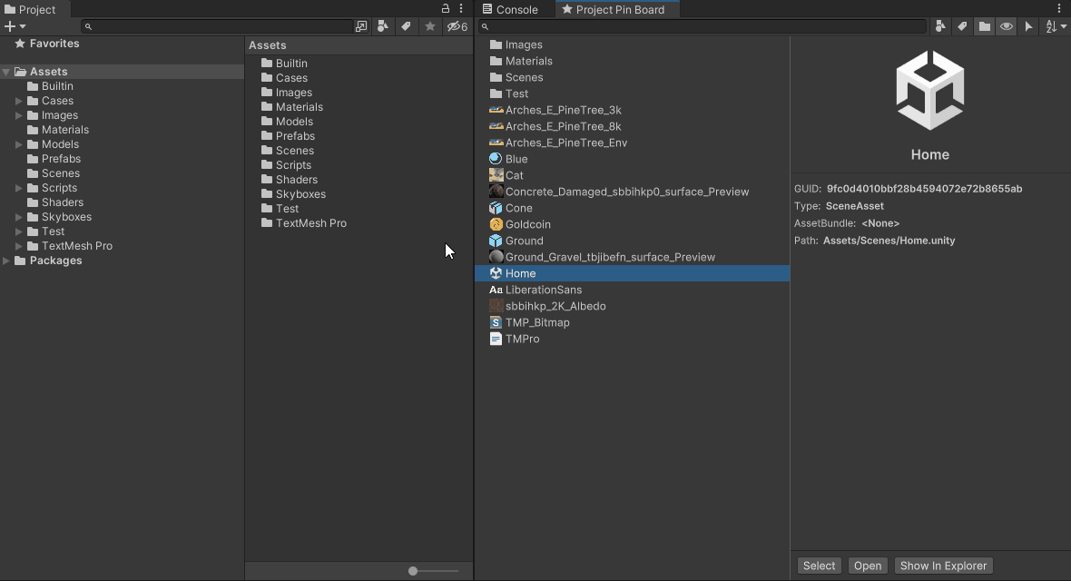Click the Select button in the details pane
Screen dimensions: 1071x581
819,566
